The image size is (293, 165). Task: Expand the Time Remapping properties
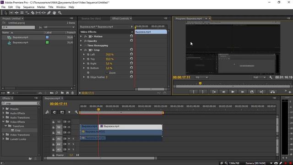81,45
